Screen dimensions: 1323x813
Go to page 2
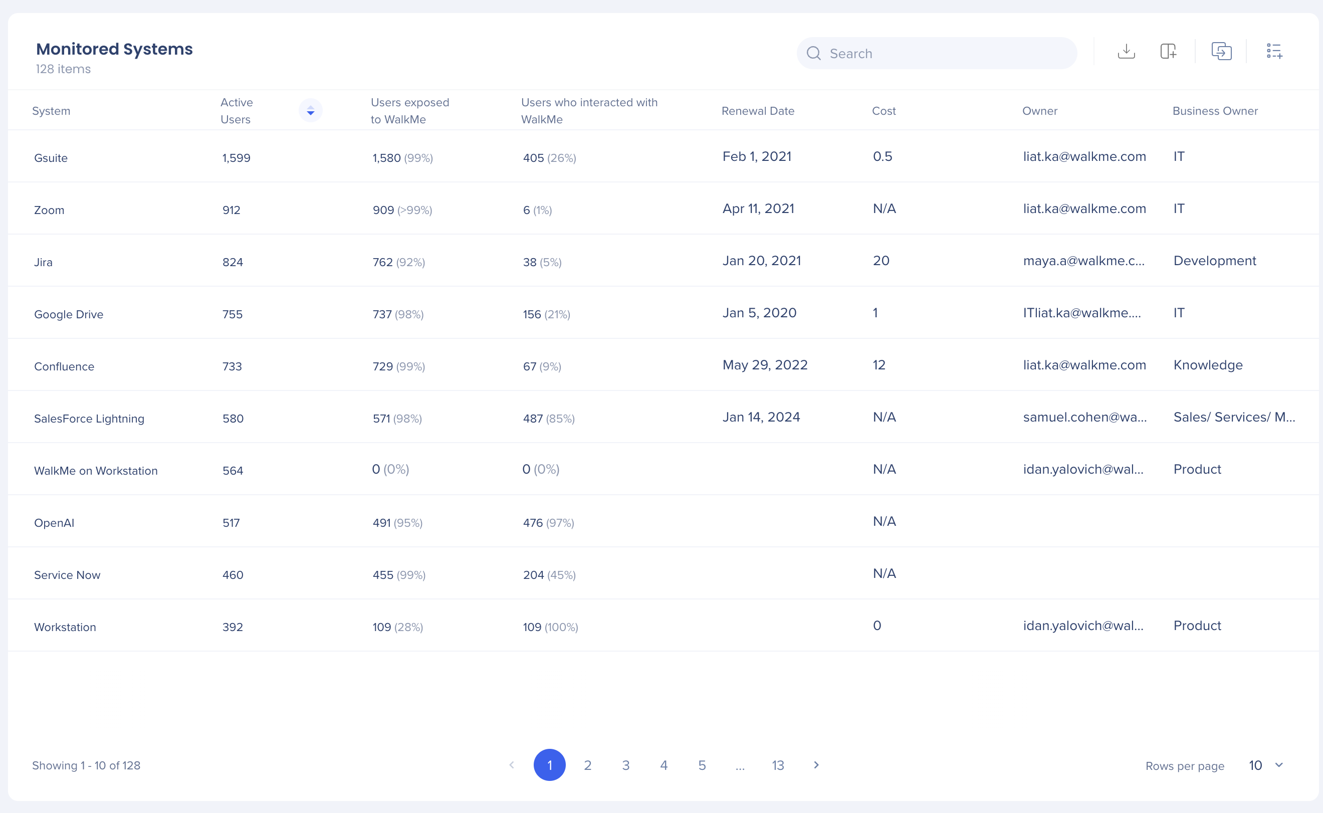click(587, 765)
